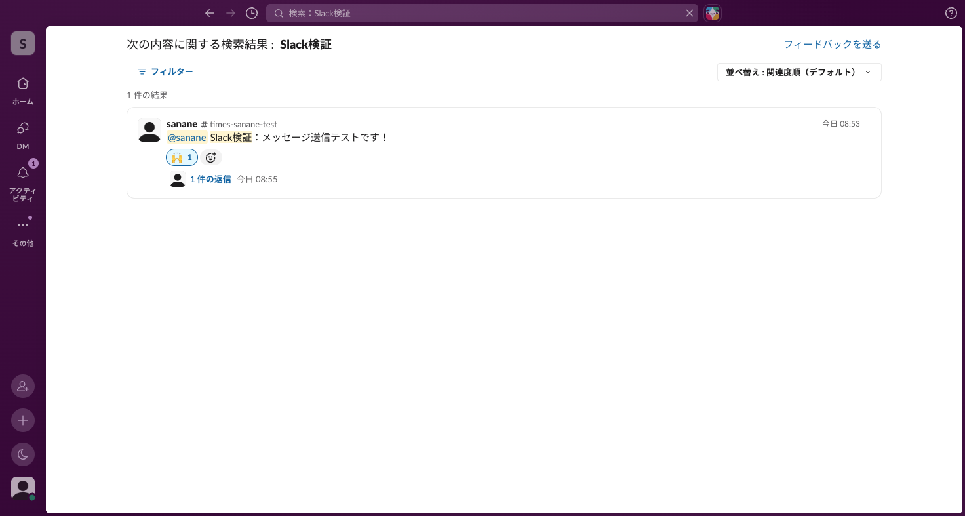Click the plus create button in sidebar
The height and width of the screenshot is (516, 965).
[23, 420]
